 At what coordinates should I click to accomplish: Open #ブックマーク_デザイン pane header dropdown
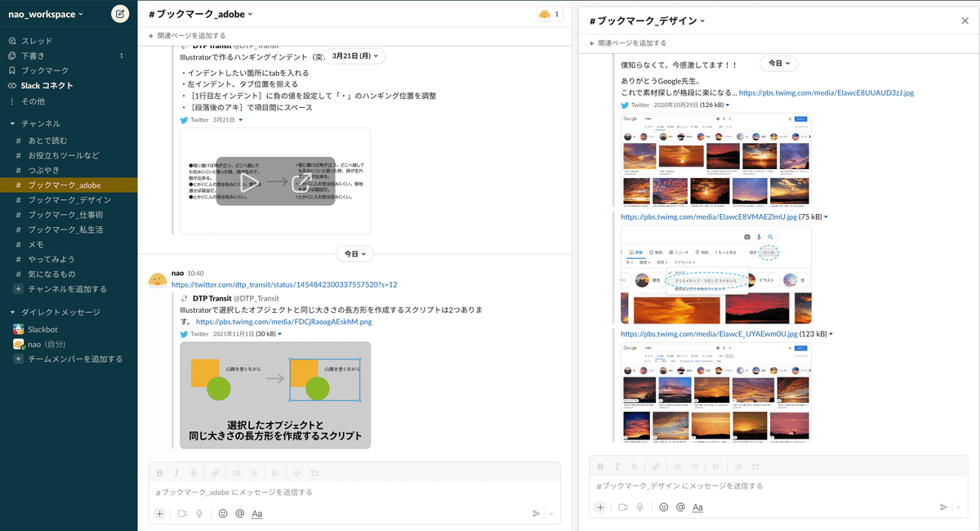(x=648, y=20)
